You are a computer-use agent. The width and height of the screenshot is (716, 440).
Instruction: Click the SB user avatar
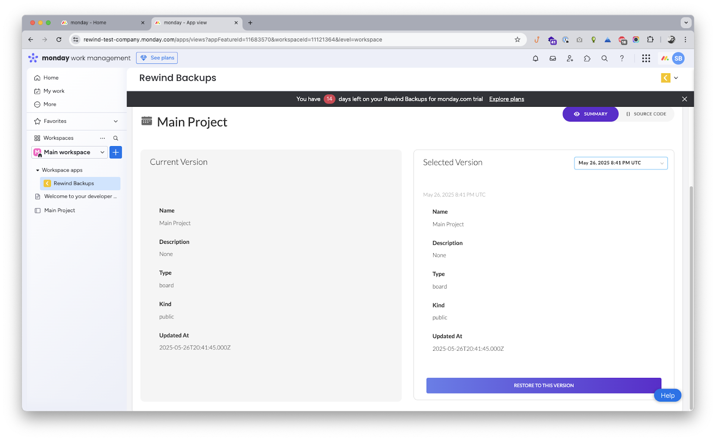tap(678, 58)
